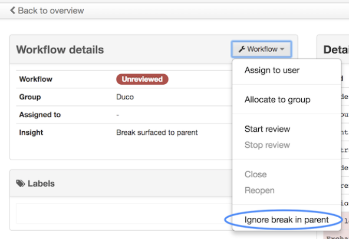Choose Ignore break in parent
The image size is (349, 239).
[x=287, y=220]
